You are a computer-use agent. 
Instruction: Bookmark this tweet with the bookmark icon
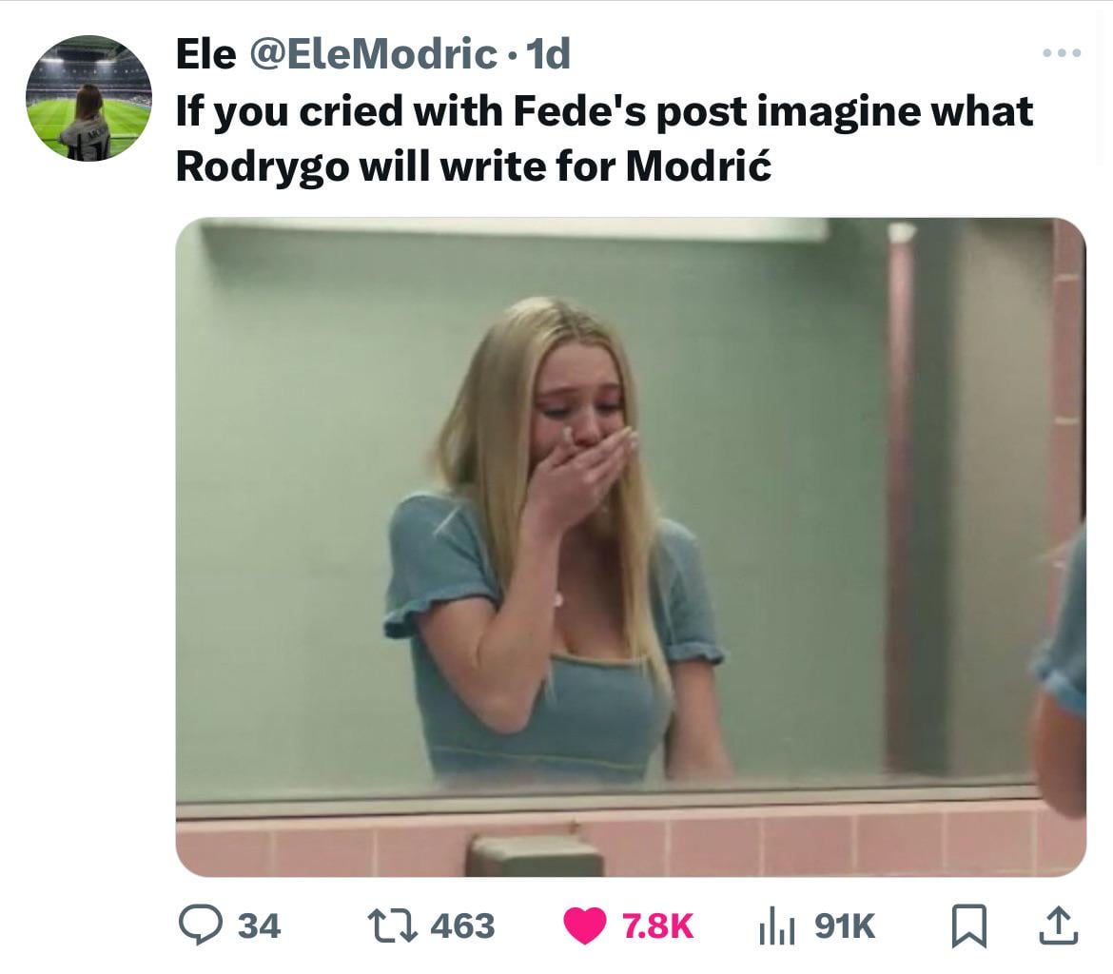click(x=969, y=925)
